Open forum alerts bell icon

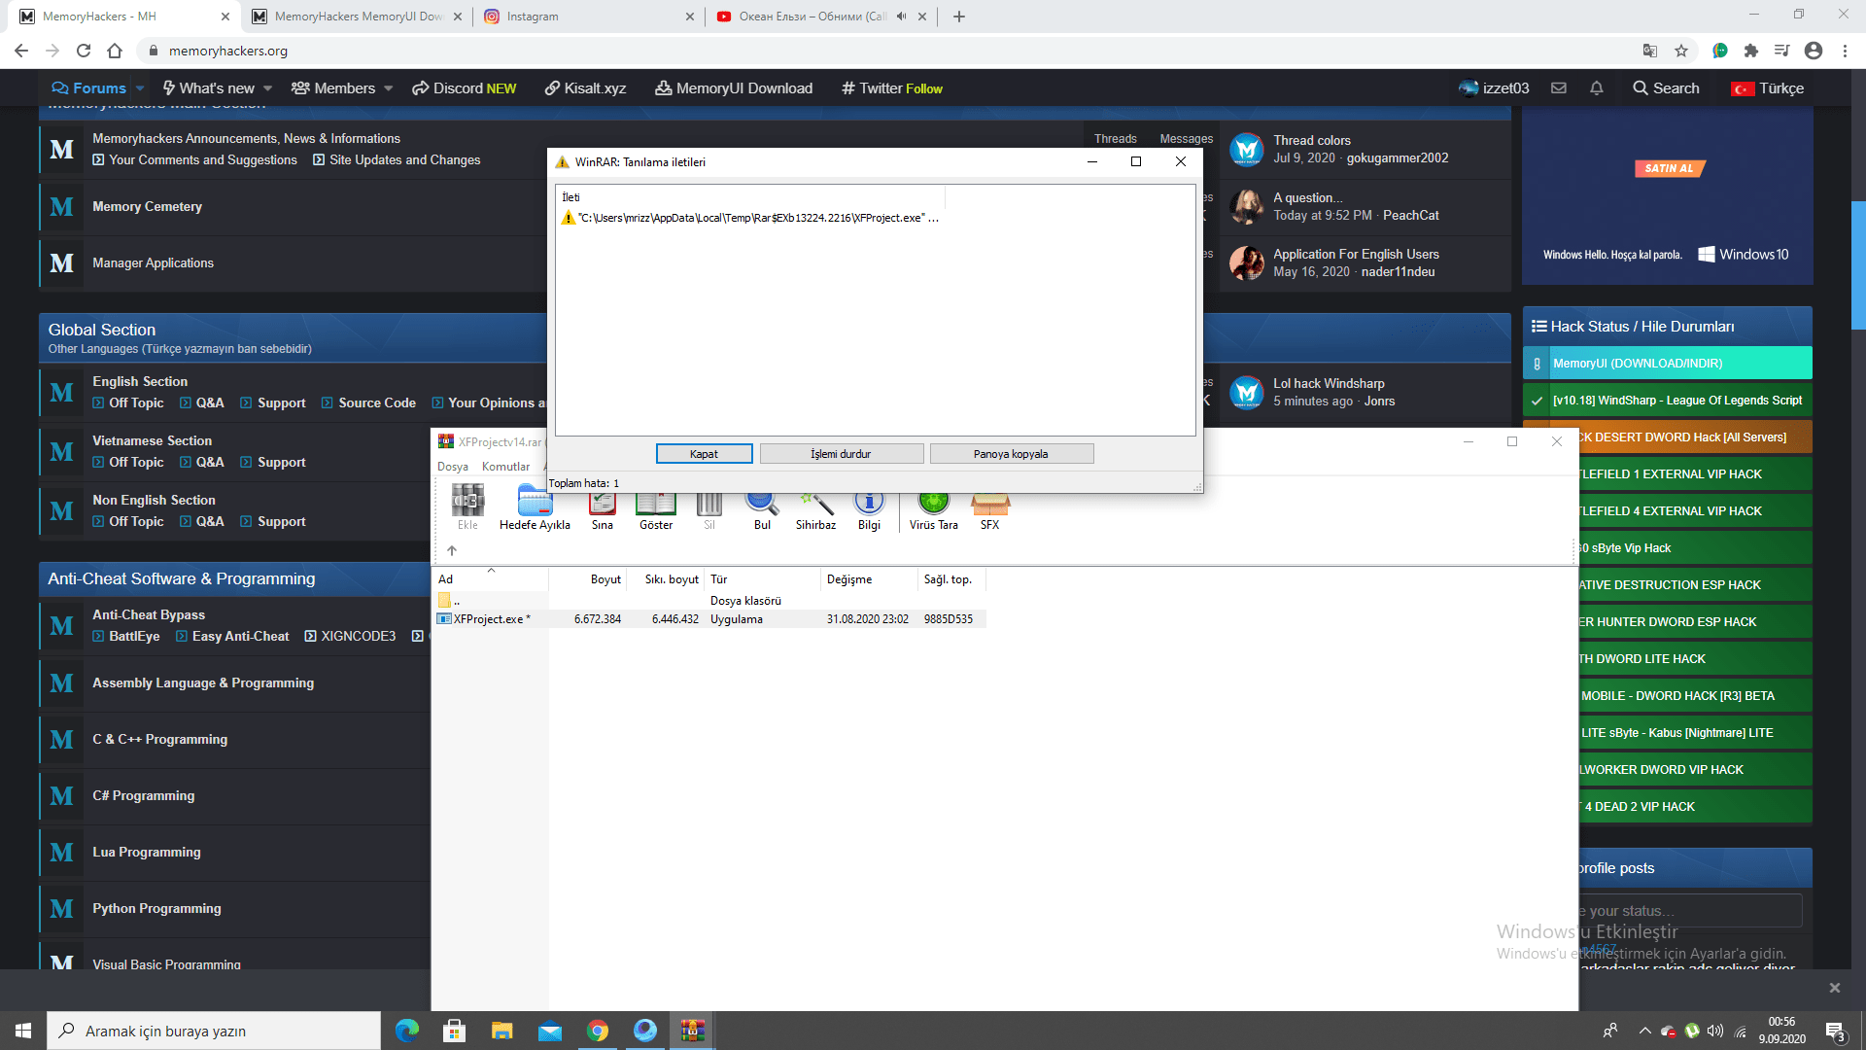[1597, 87]
